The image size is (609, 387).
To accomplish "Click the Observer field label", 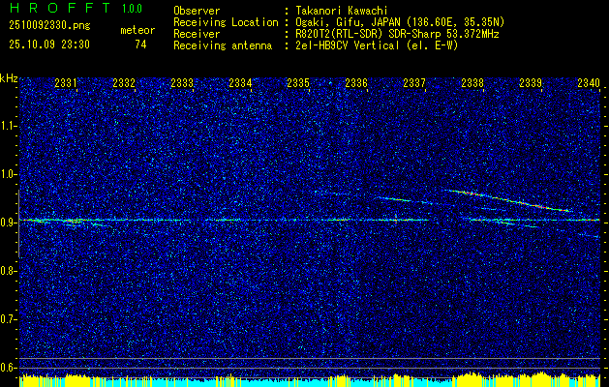I will (x=197, y=11).
